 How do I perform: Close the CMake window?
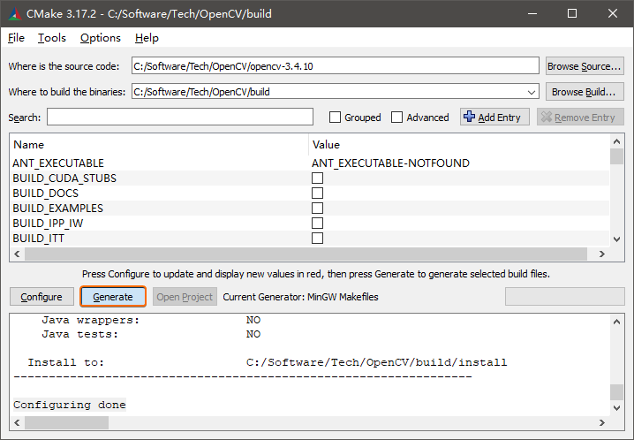[613, 14]
